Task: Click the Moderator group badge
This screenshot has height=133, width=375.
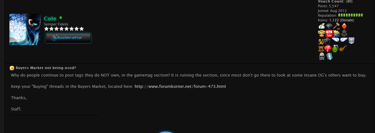Action: click(x=68, y=38)
